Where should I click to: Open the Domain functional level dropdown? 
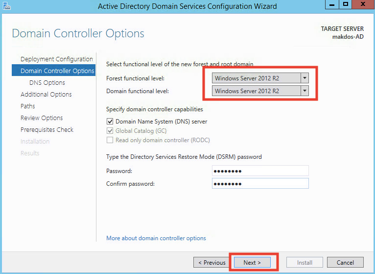[260, 91]
